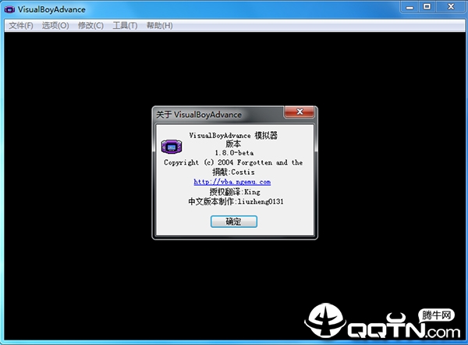Screen dimensions: 468x345
Task: Click the purple Game Boy Advance icon
Action: (x=170, y=146)
